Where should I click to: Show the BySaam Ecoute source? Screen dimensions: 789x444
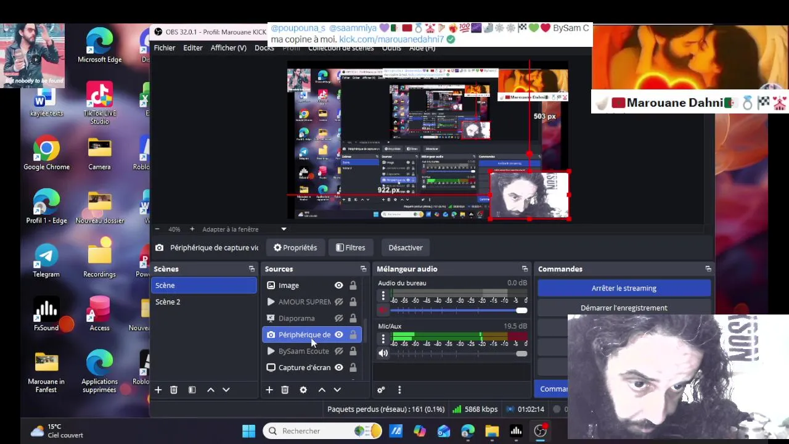click(x=338, y=351)
